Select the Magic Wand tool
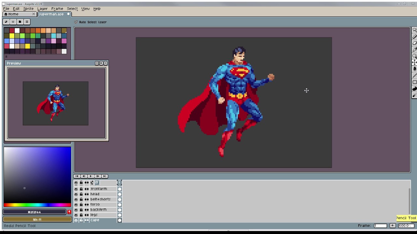 pos(414,30)
